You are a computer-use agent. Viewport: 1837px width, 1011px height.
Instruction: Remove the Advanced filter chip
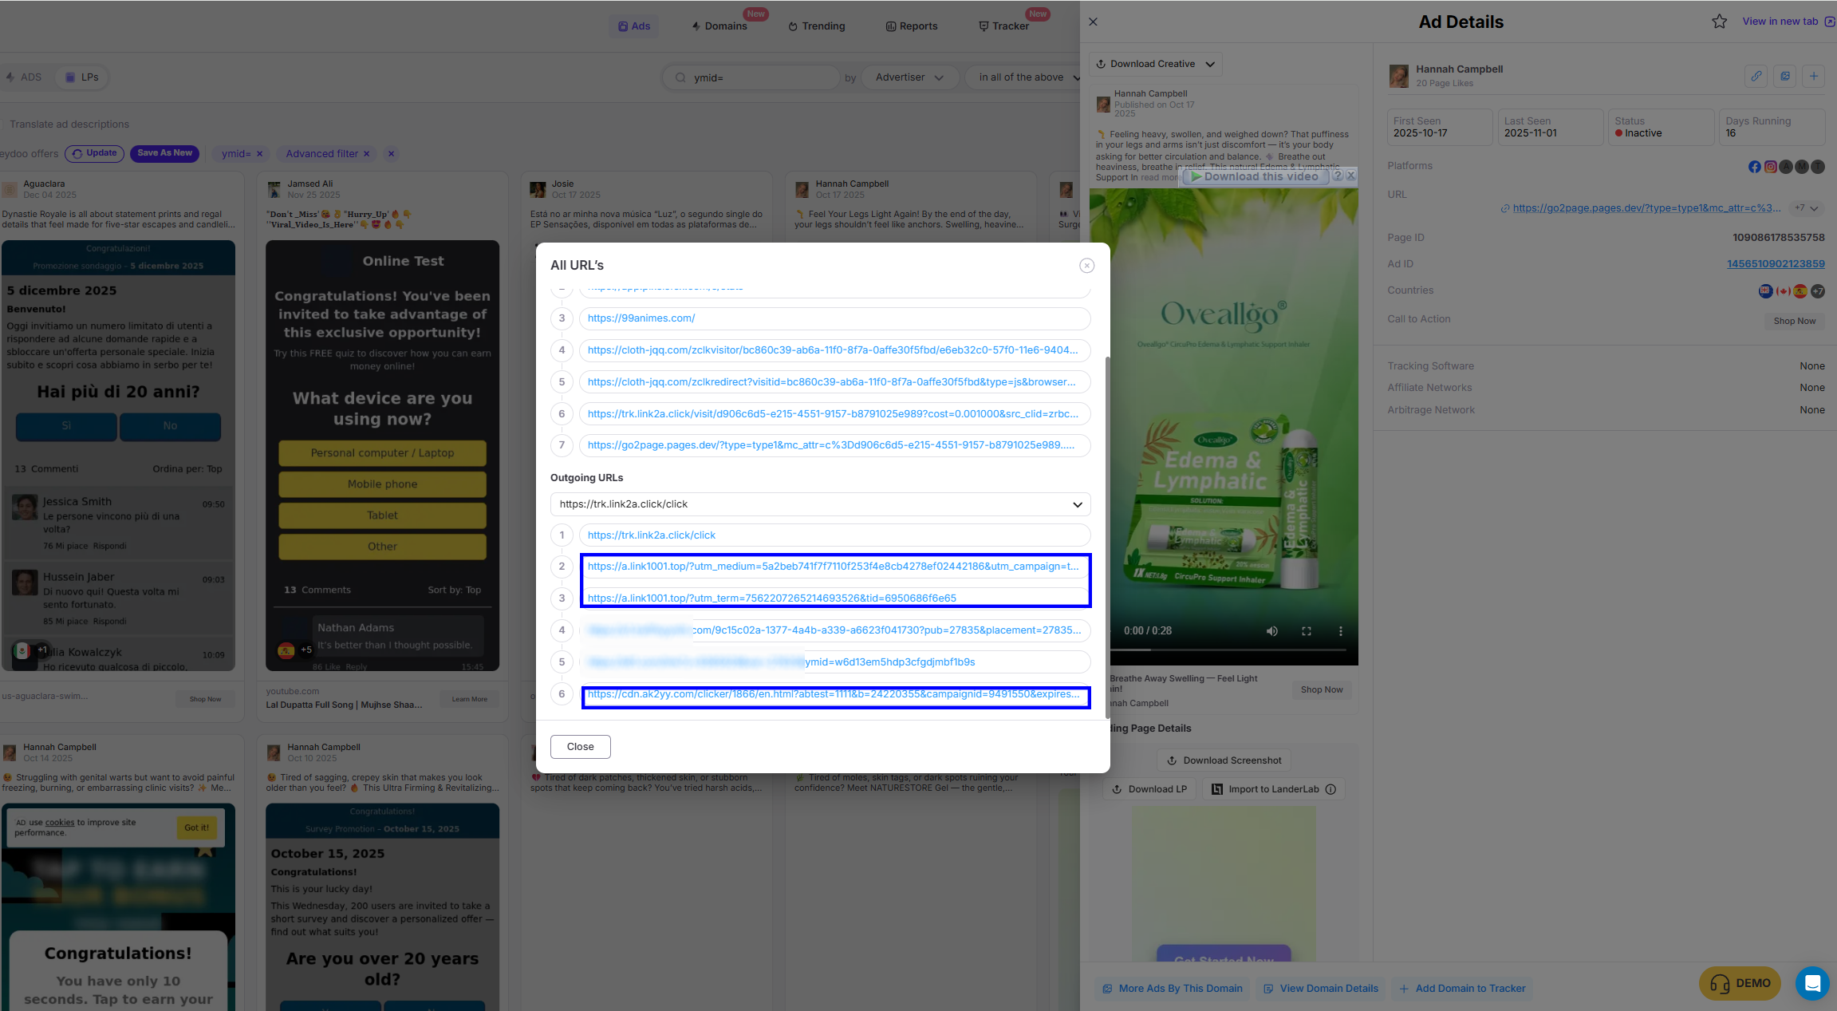point(366,154)
